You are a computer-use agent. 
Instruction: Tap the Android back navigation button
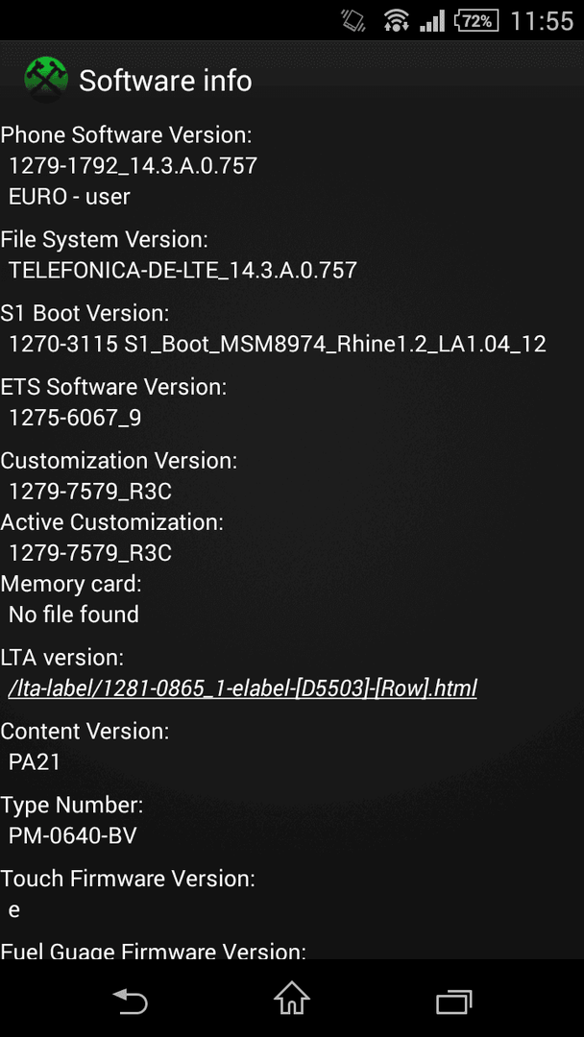130,1000
